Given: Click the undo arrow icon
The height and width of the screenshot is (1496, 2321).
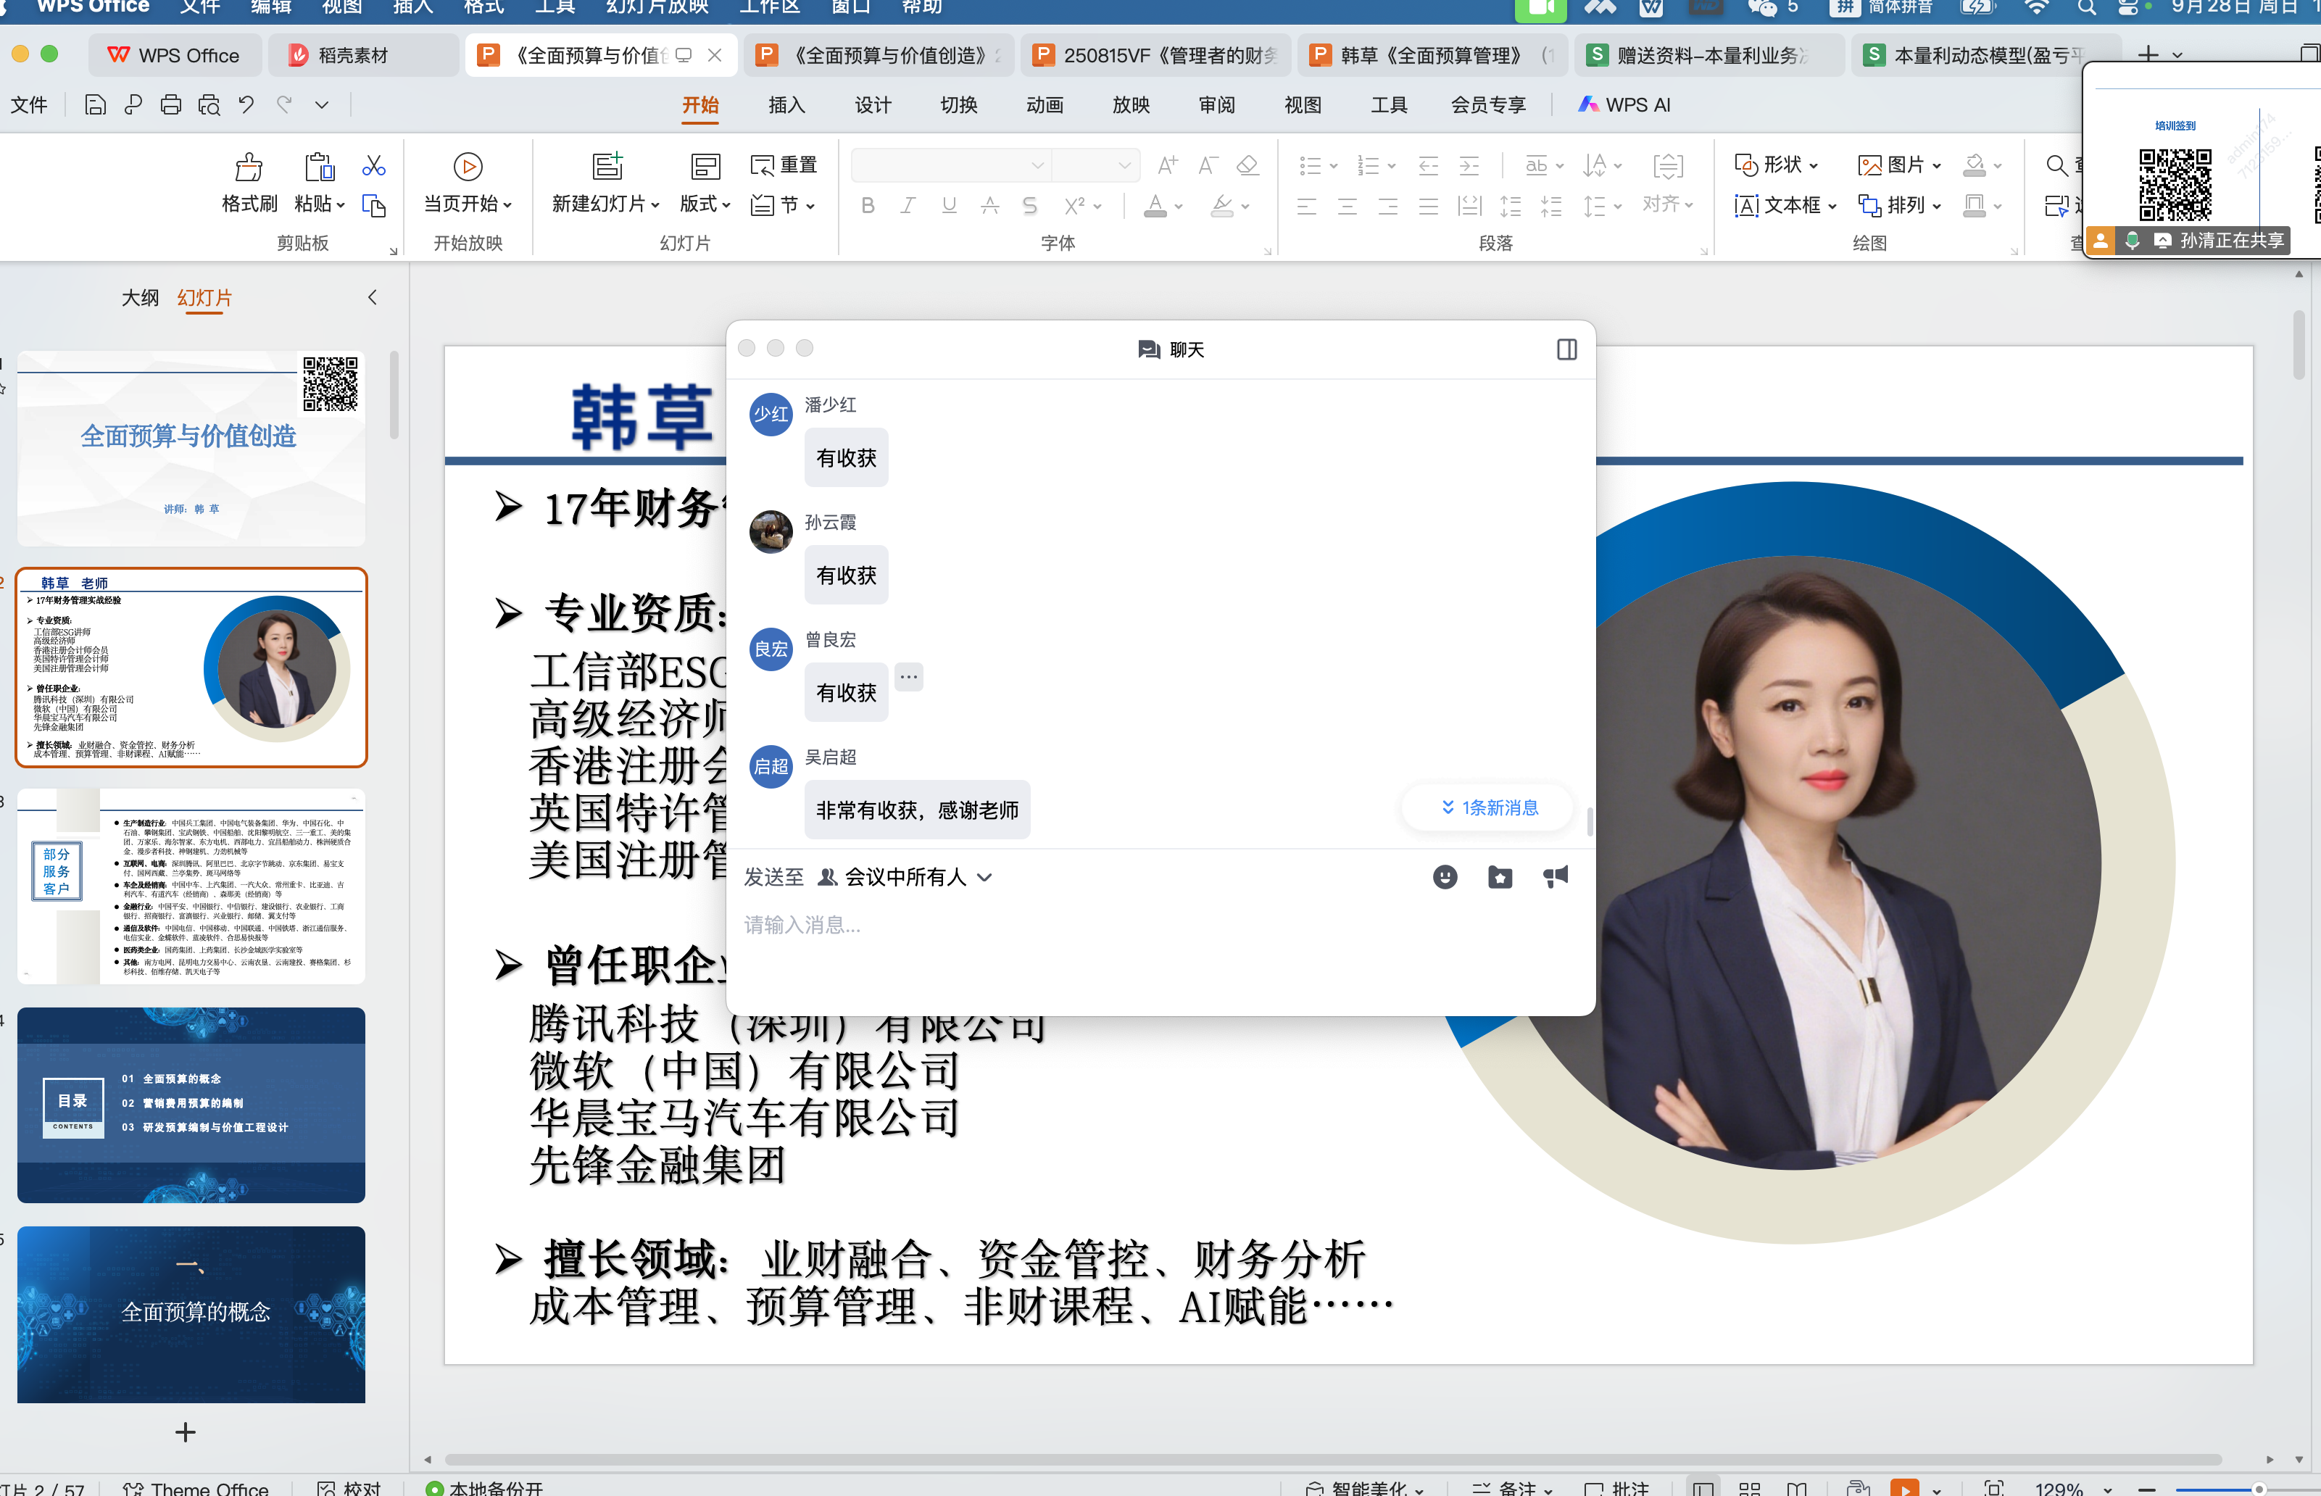Looking at the screenshot, I should click(x=246, y=105).
